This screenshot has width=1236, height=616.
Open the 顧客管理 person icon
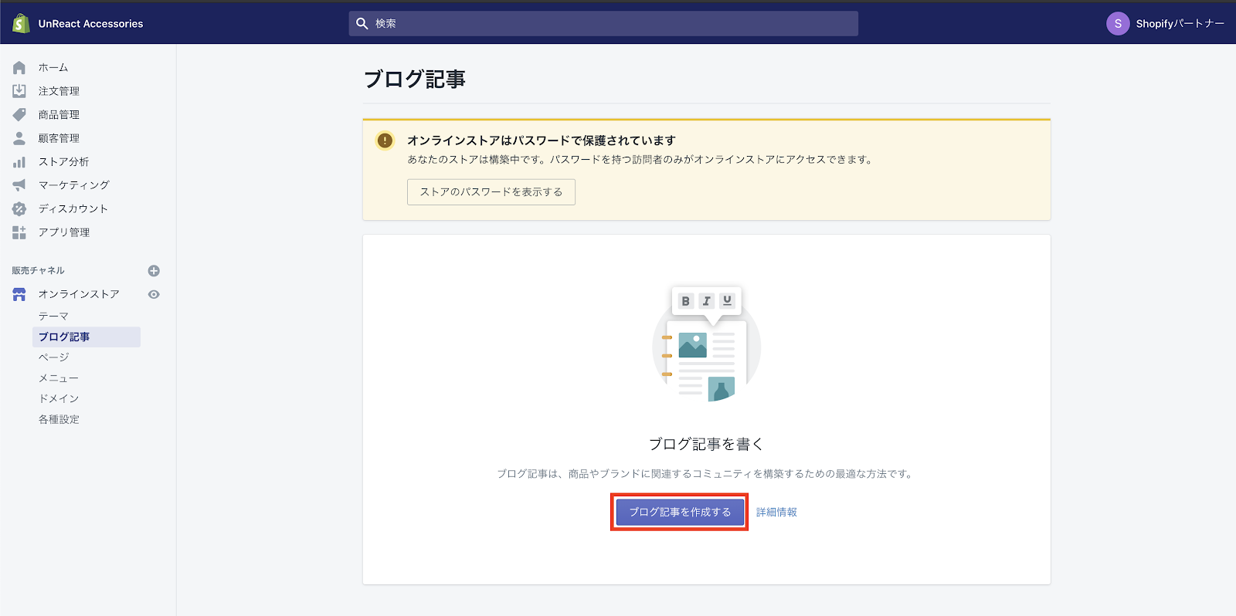click(x=19, y=138)
